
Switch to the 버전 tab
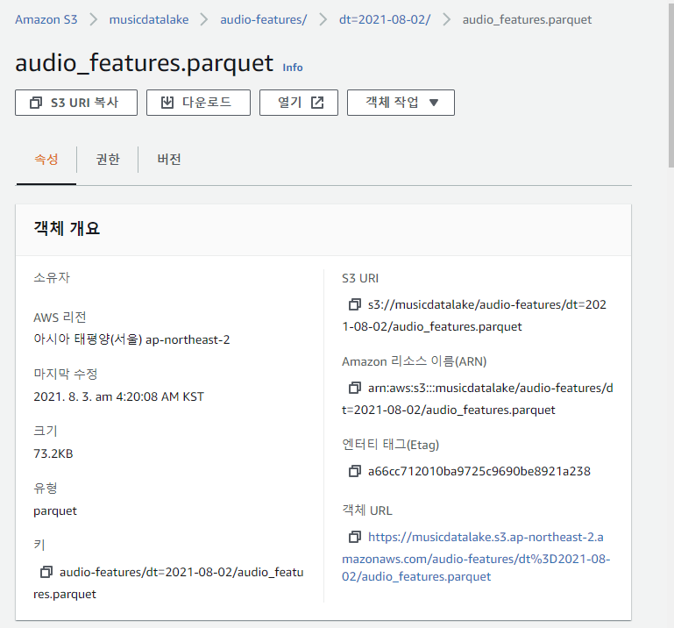point(169,160)
